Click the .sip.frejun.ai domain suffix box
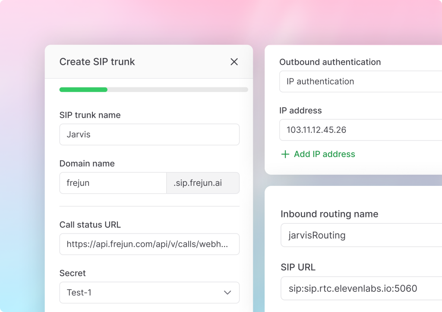The width and height of the screenshot is (442, 312). pos(202,183)
